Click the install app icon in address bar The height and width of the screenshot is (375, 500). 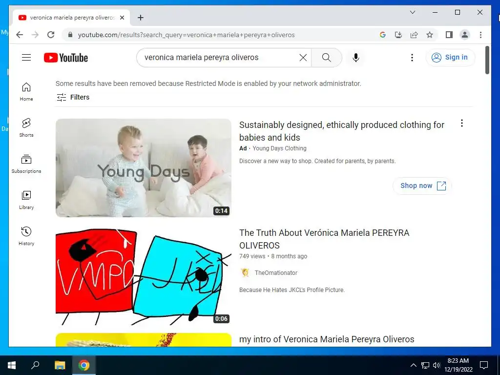coord(398,35)
